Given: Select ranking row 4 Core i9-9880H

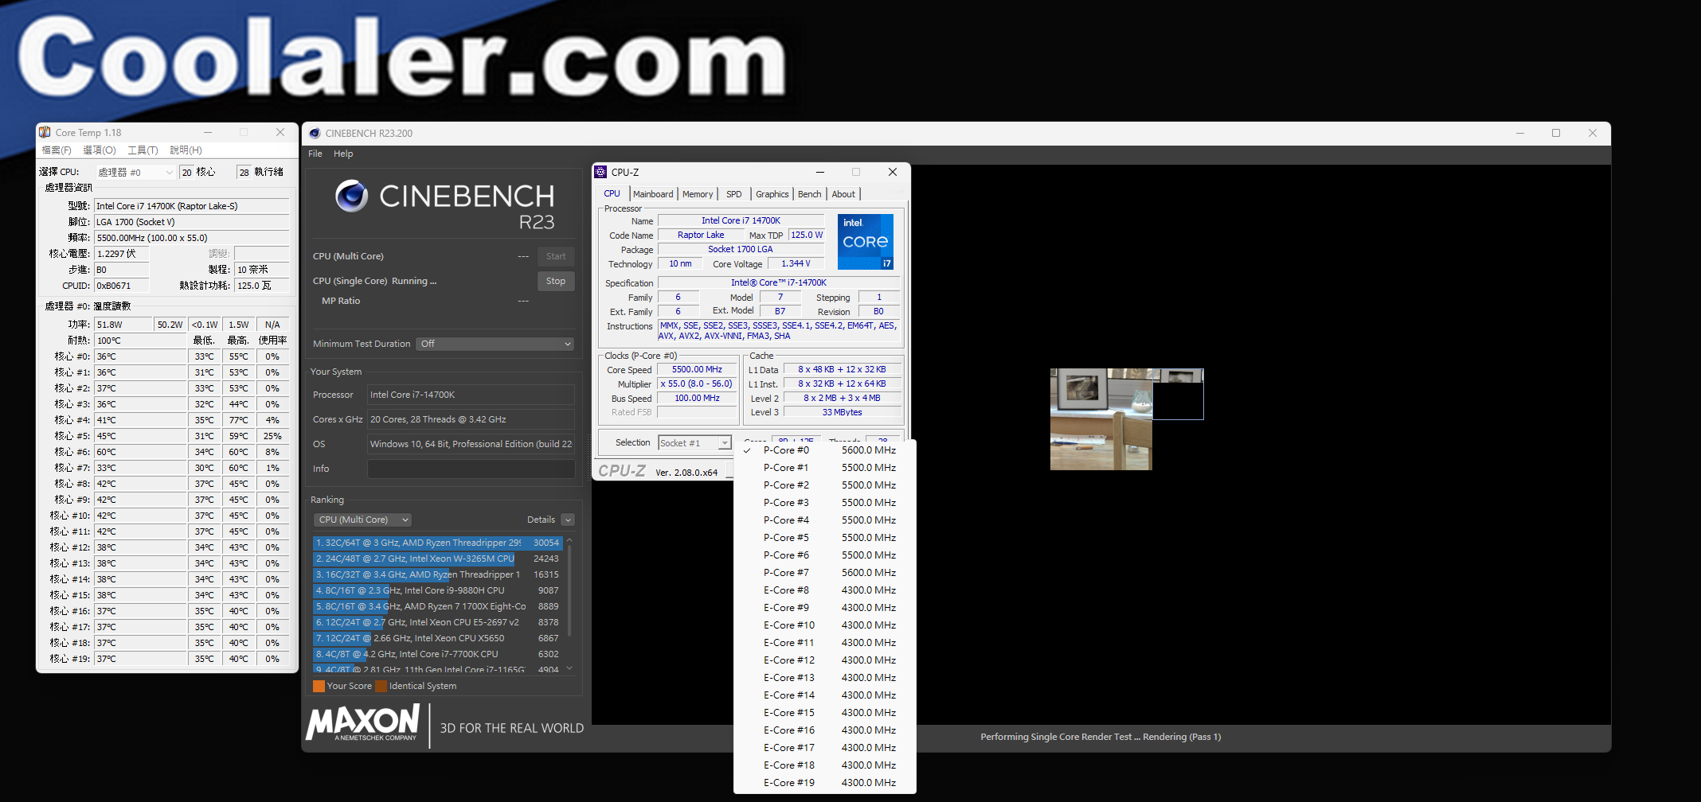Looking at the screenshot, I should (437, 590).
